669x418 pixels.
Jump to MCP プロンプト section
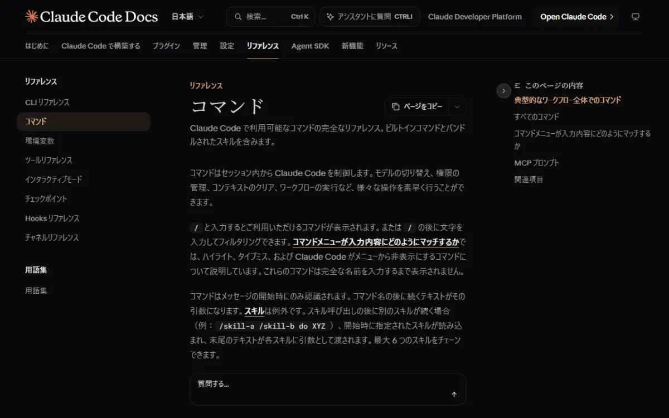tap(536, 163)
